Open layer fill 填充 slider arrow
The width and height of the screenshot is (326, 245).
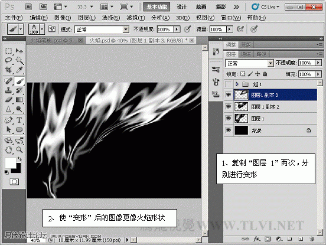318,74
